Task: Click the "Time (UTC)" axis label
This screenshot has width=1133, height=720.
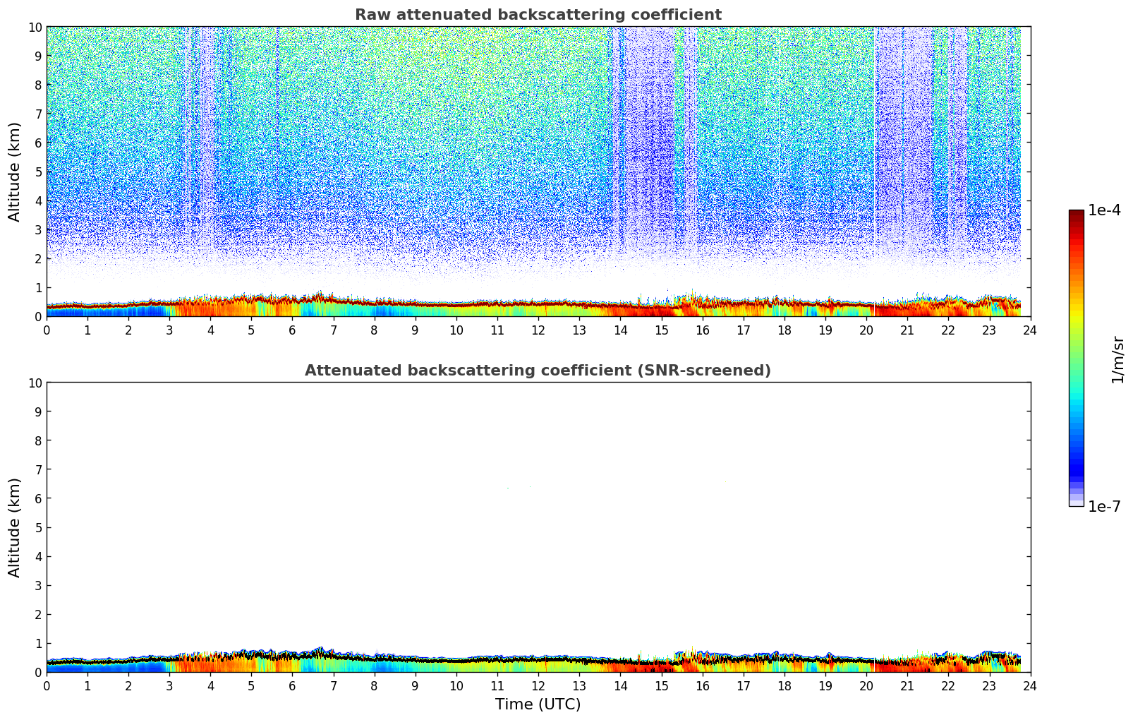Action: pyautogui.click(x=538, y=704)
